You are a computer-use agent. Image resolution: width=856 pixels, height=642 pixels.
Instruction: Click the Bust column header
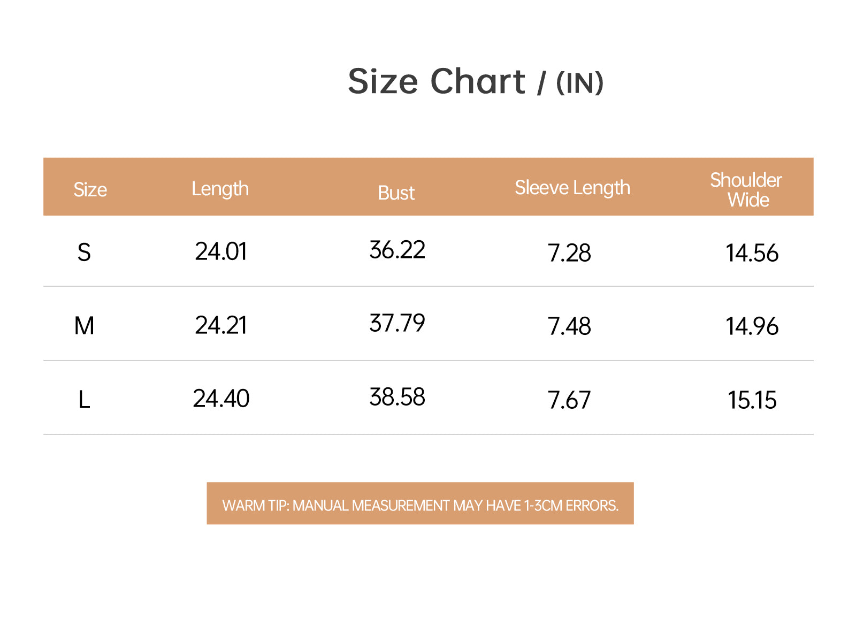[x=396, y=193]
